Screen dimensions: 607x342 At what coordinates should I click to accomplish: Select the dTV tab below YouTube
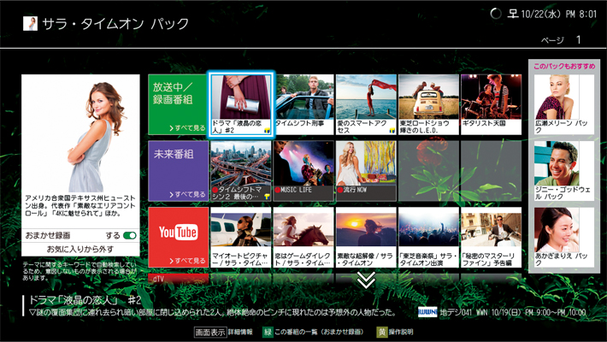(177, 278)
